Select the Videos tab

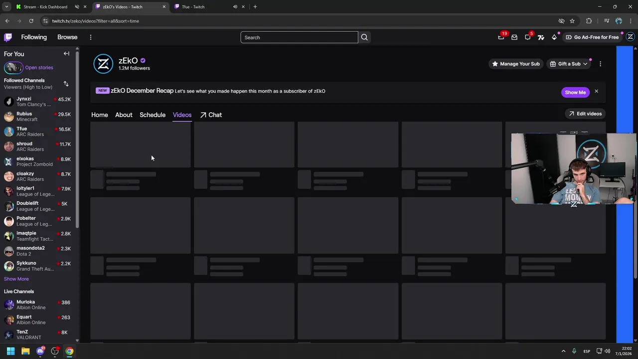(x=182, y=115)
